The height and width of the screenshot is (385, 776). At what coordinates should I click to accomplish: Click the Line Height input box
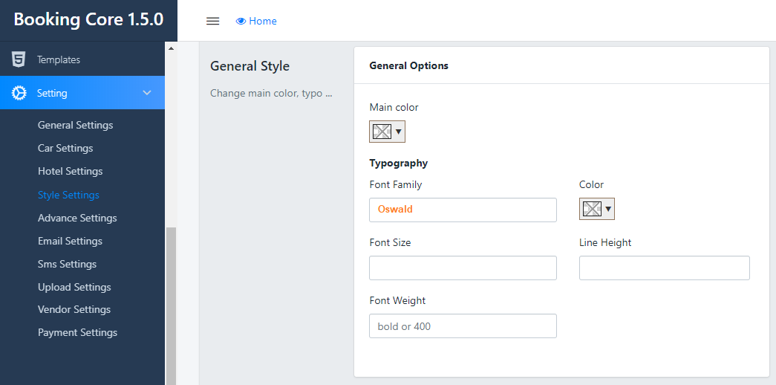click(664, 268)
